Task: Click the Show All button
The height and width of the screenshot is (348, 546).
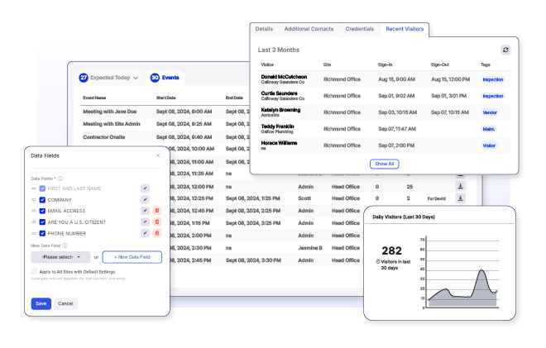Action: [x=384, y=164]
